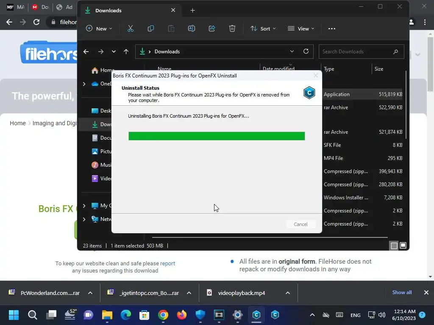Click ENG language indicator
Viewport: 434px width, 325px height.
coord(356,315)
